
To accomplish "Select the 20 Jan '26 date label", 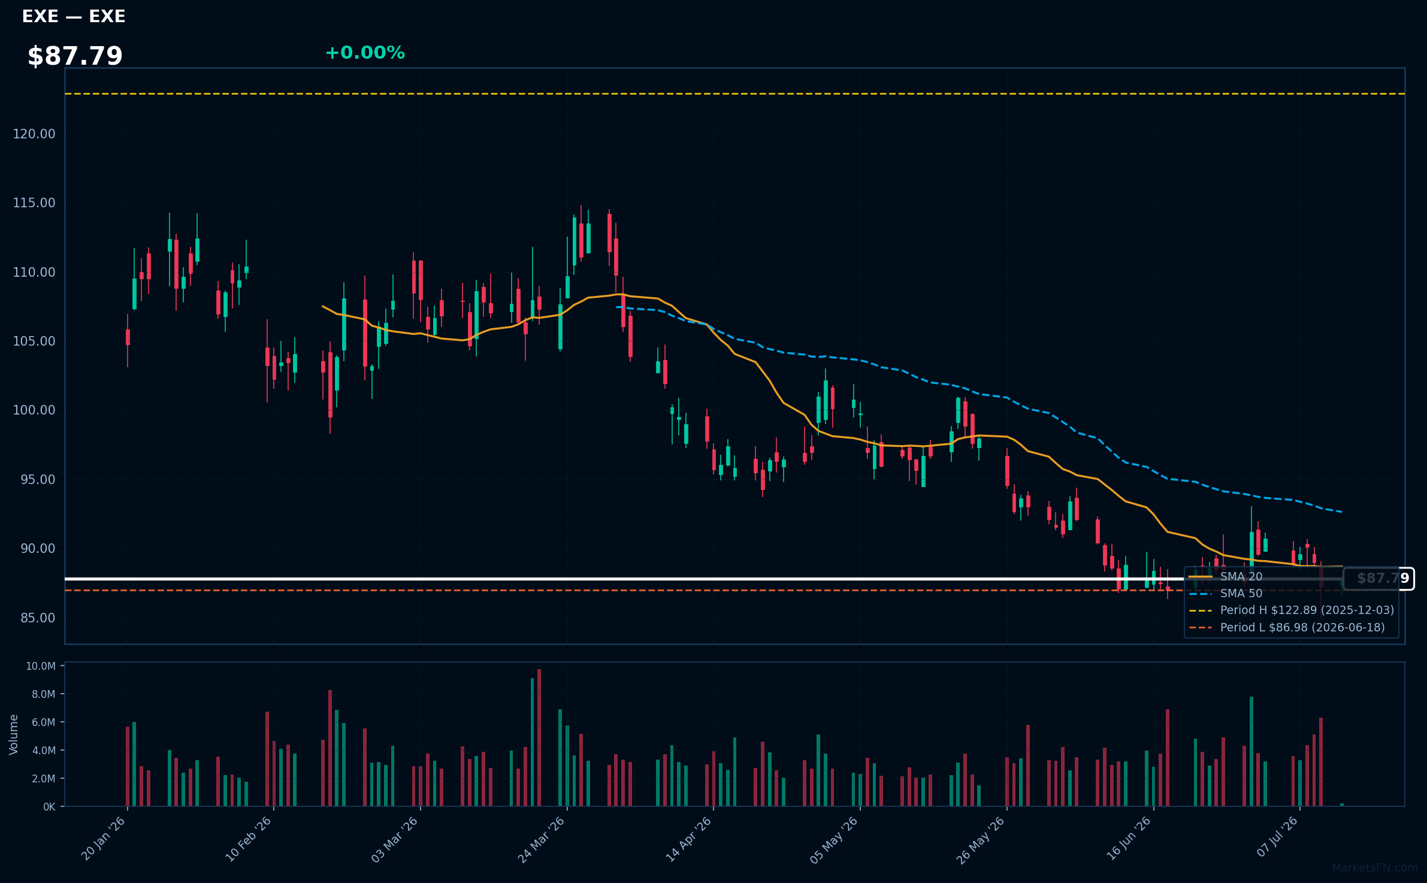I will coord(103,839).
